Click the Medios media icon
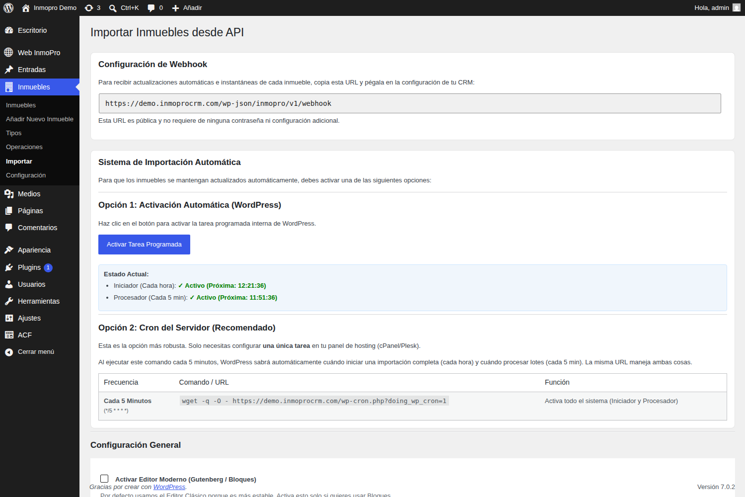 [9, 194]
